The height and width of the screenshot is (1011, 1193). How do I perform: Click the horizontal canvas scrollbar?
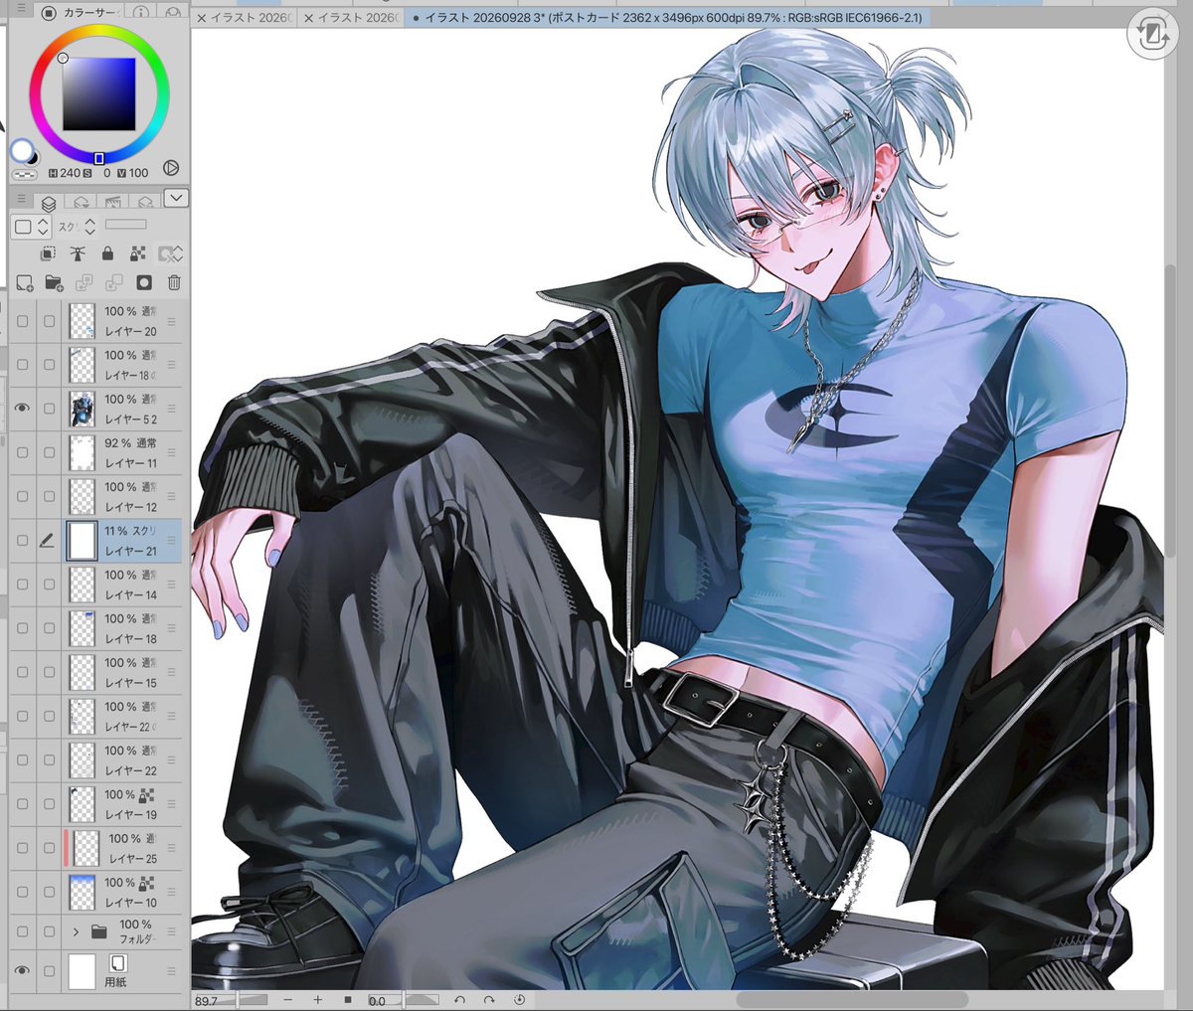(852, 999)
